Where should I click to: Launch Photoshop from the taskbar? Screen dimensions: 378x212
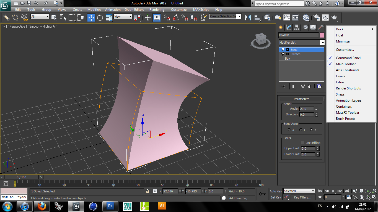pos(110,206)
